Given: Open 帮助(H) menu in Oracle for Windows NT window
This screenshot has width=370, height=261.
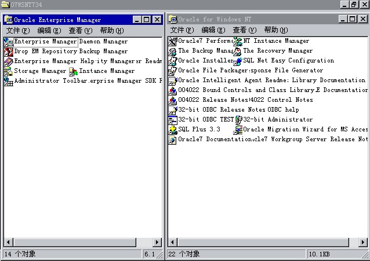Looking at the screenshot, I should pyautogui.click(x=276, y=30).
